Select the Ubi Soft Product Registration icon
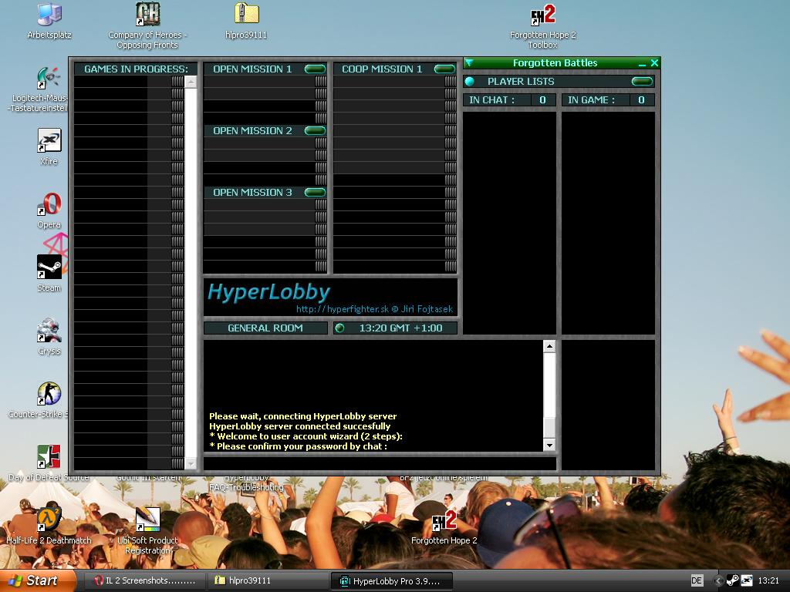The image size is (790, 592). pyautogui.click(x=147, y=530)
